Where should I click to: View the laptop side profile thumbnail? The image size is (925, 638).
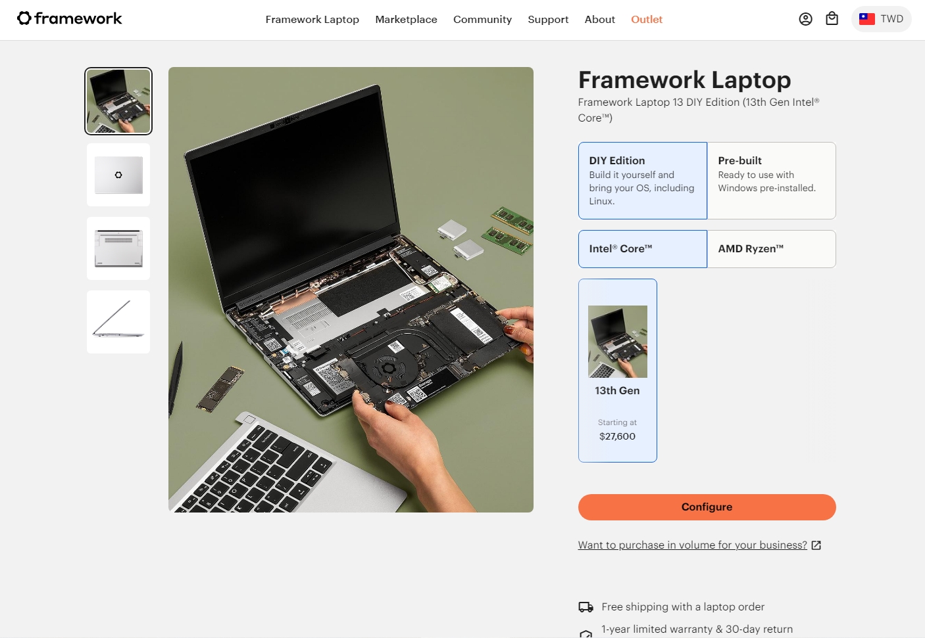118,322
